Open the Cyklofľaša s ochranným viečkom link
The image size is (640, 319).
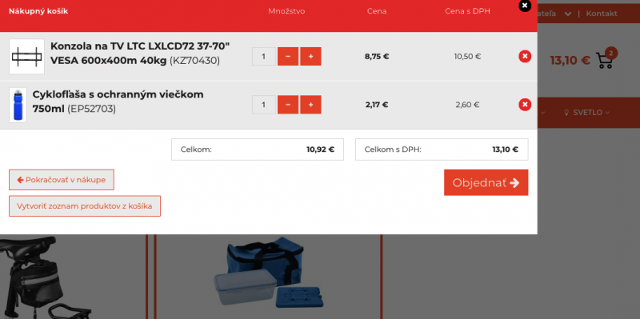tap(118, 102)
